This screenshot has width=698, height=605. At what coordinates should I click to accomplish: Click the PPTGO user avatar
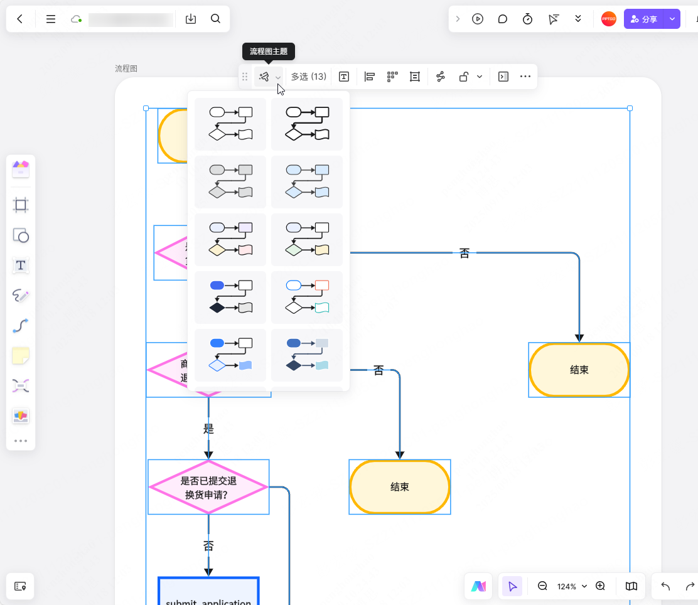[608, 19]
